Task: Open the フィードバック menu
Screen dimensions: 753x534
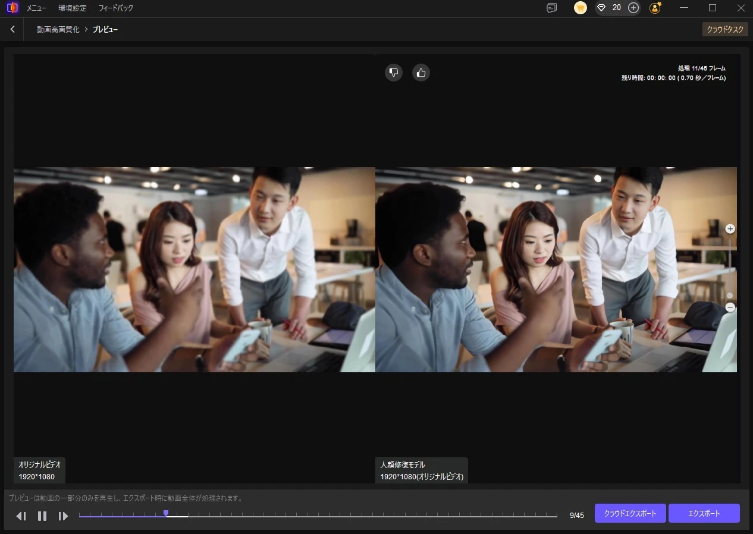Action: click(x=116, y=8)
